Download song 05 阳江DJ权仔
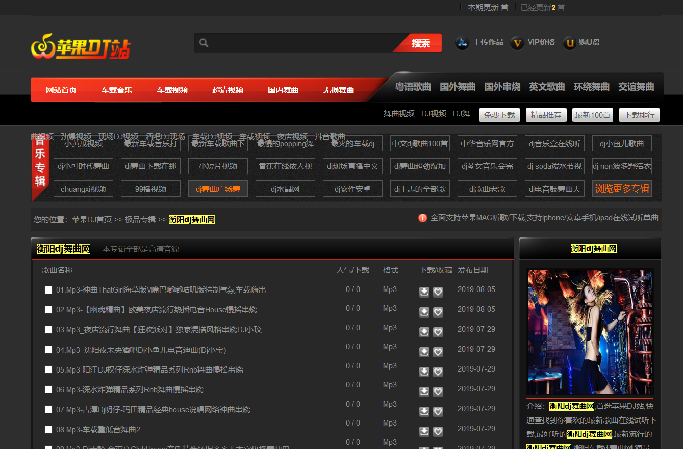The height and width of the screenshot is (449, 683). point(424,372)
